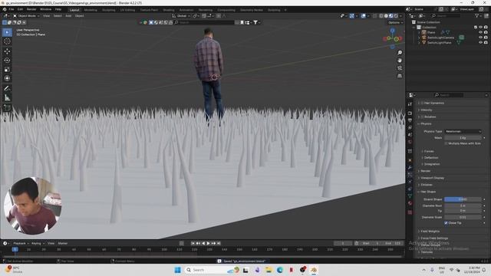Disable Plane in renders camera icon
This screenshot has height=276, width=491.
coord(486,32)
